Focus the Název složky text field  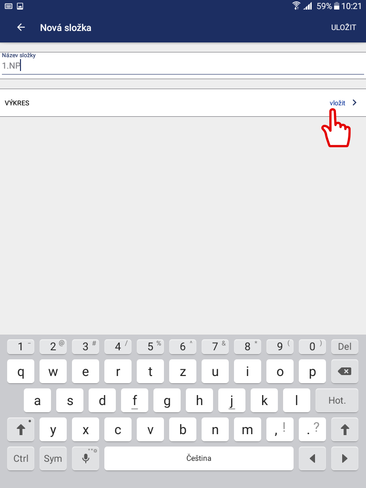[x=183, y=65]
